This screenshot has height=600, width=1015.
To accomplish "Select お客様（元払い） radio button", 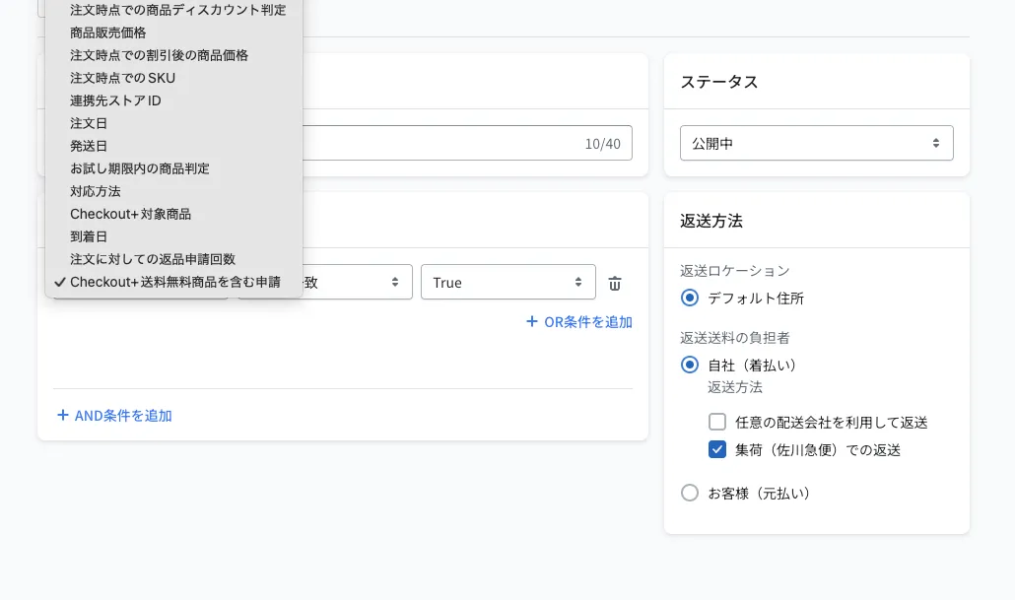I will coord(690,493).
